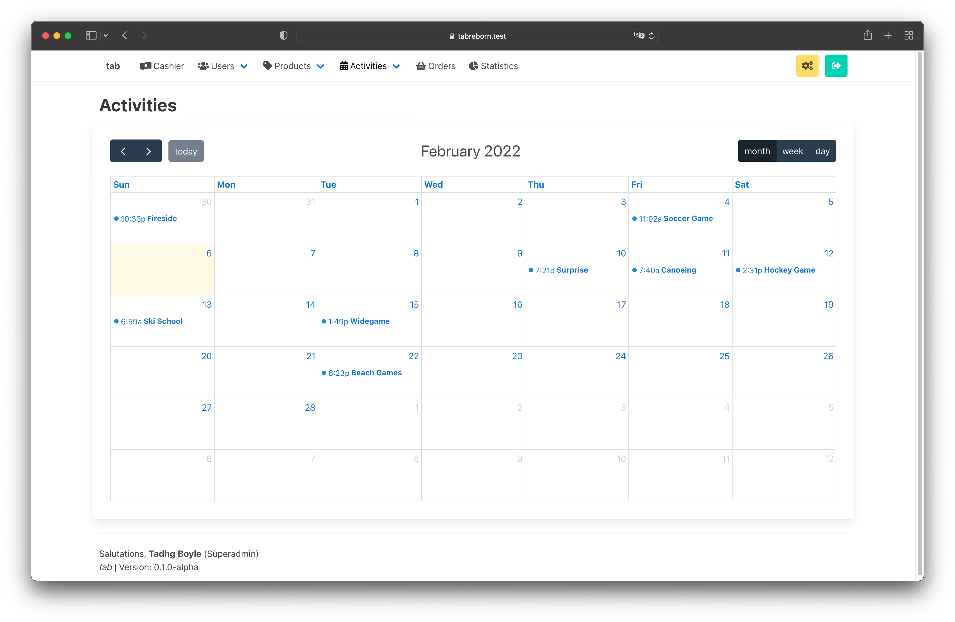This screenshot has width=955, height=622.
Task: Click the Today button to return to current date
Action: tap(186, 151)
